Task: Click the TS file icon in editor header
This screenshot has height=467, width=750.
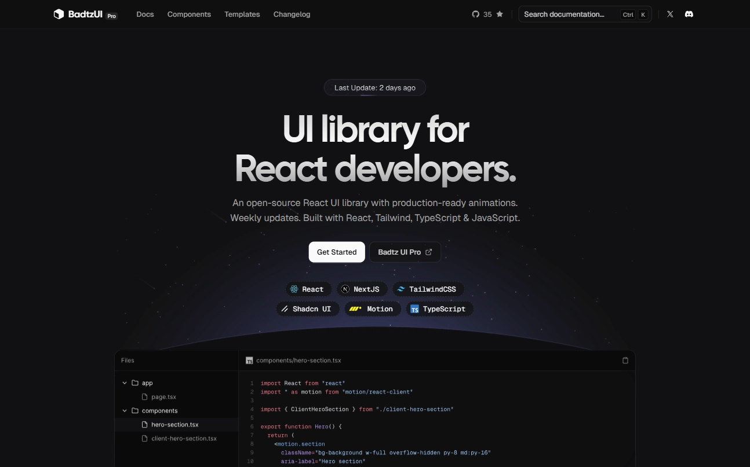Action: [x=249, y=361]
